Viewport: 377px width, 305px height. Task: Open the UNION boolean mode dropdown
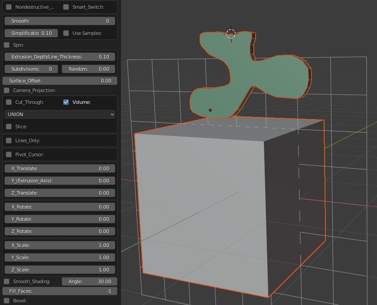(x=60, y=114)
